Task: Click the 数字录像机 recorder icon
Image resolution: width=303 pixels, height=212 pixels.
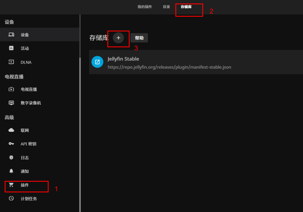Action: point(11,103)
